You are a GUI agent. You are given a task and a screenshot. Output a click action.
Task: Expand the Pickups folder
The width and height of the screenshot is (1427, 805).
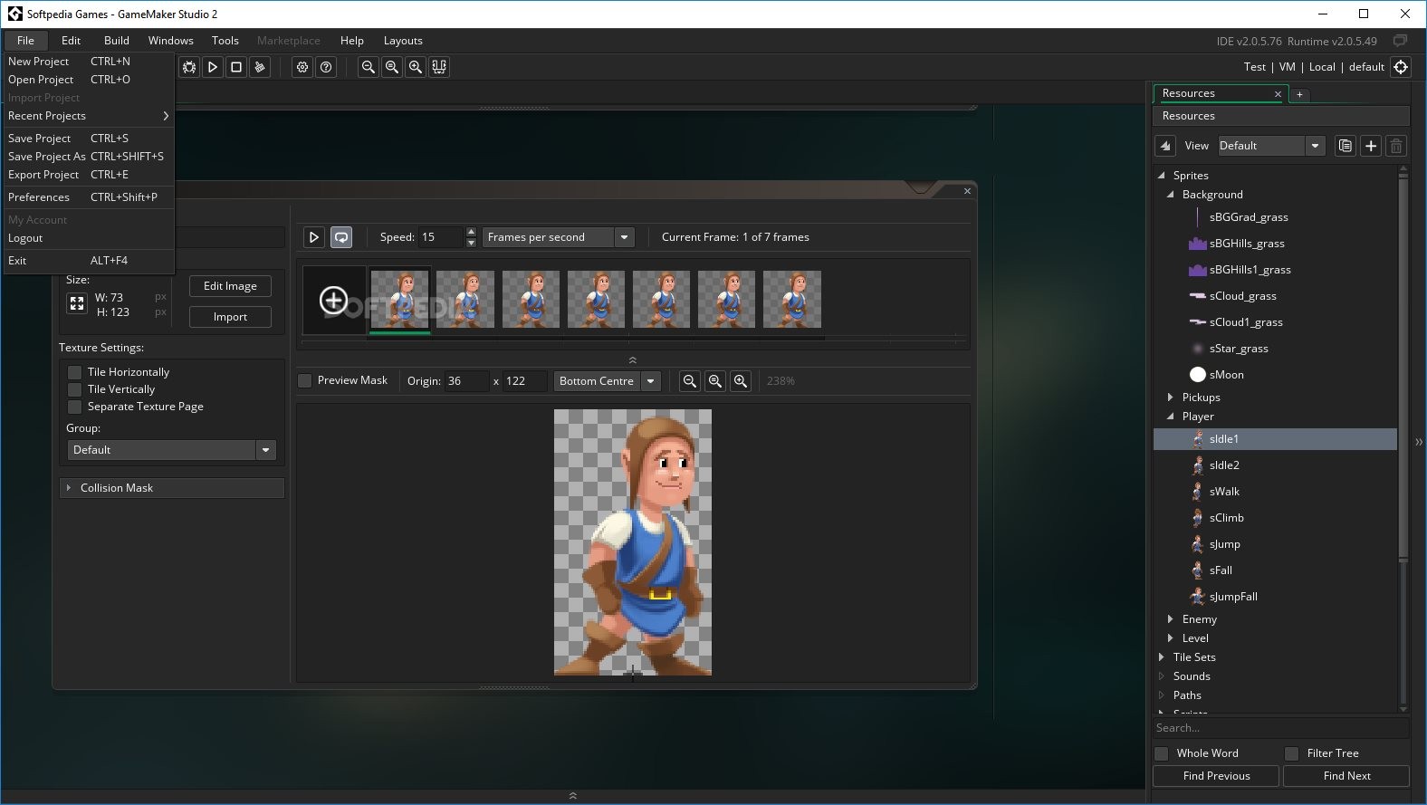(1170, 398)
